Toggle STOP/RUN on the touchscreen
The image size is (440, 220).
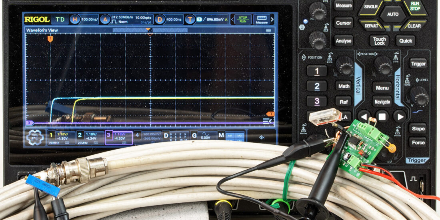243,19
